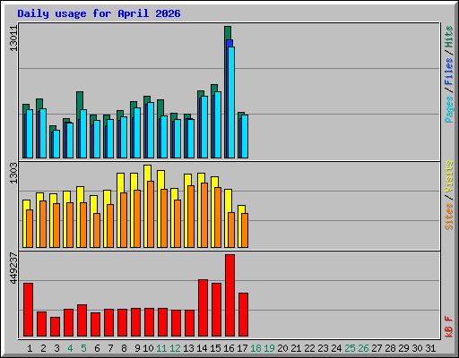Click the green 'Hits' legend label
This screenshot has width=459, height=358.
coord(449,37)
